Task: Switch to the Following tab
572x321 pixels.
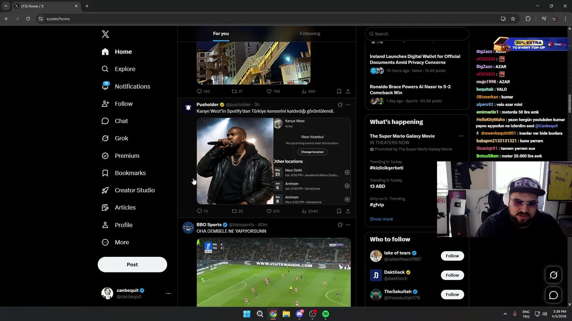Action: click(310, 33)
